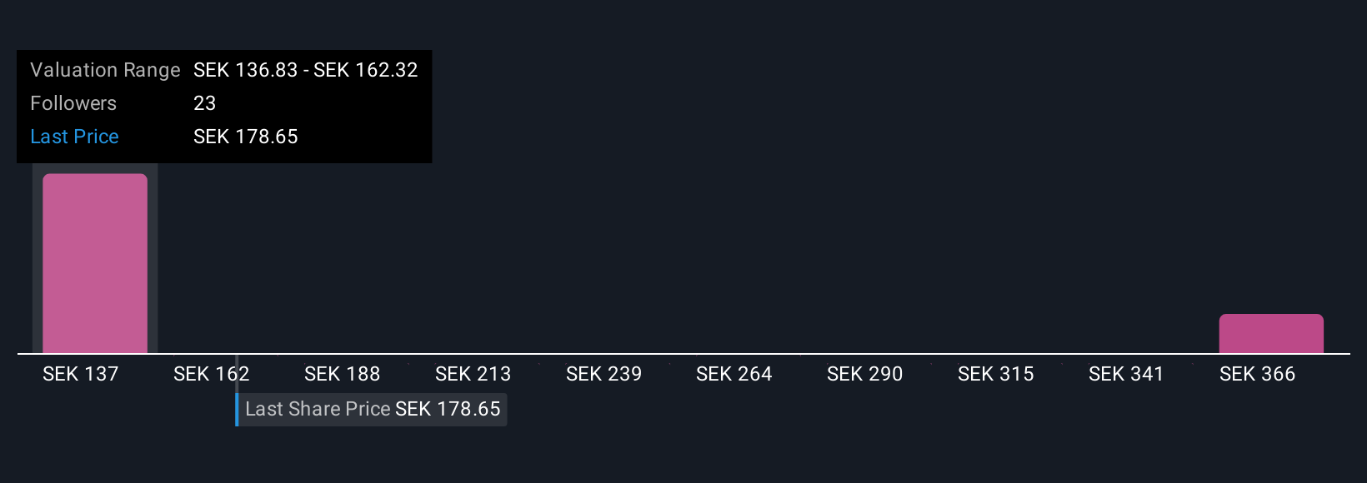Select the SEK 264 axis label
This screenshot has height=483, width=1367.
(734, 374)
